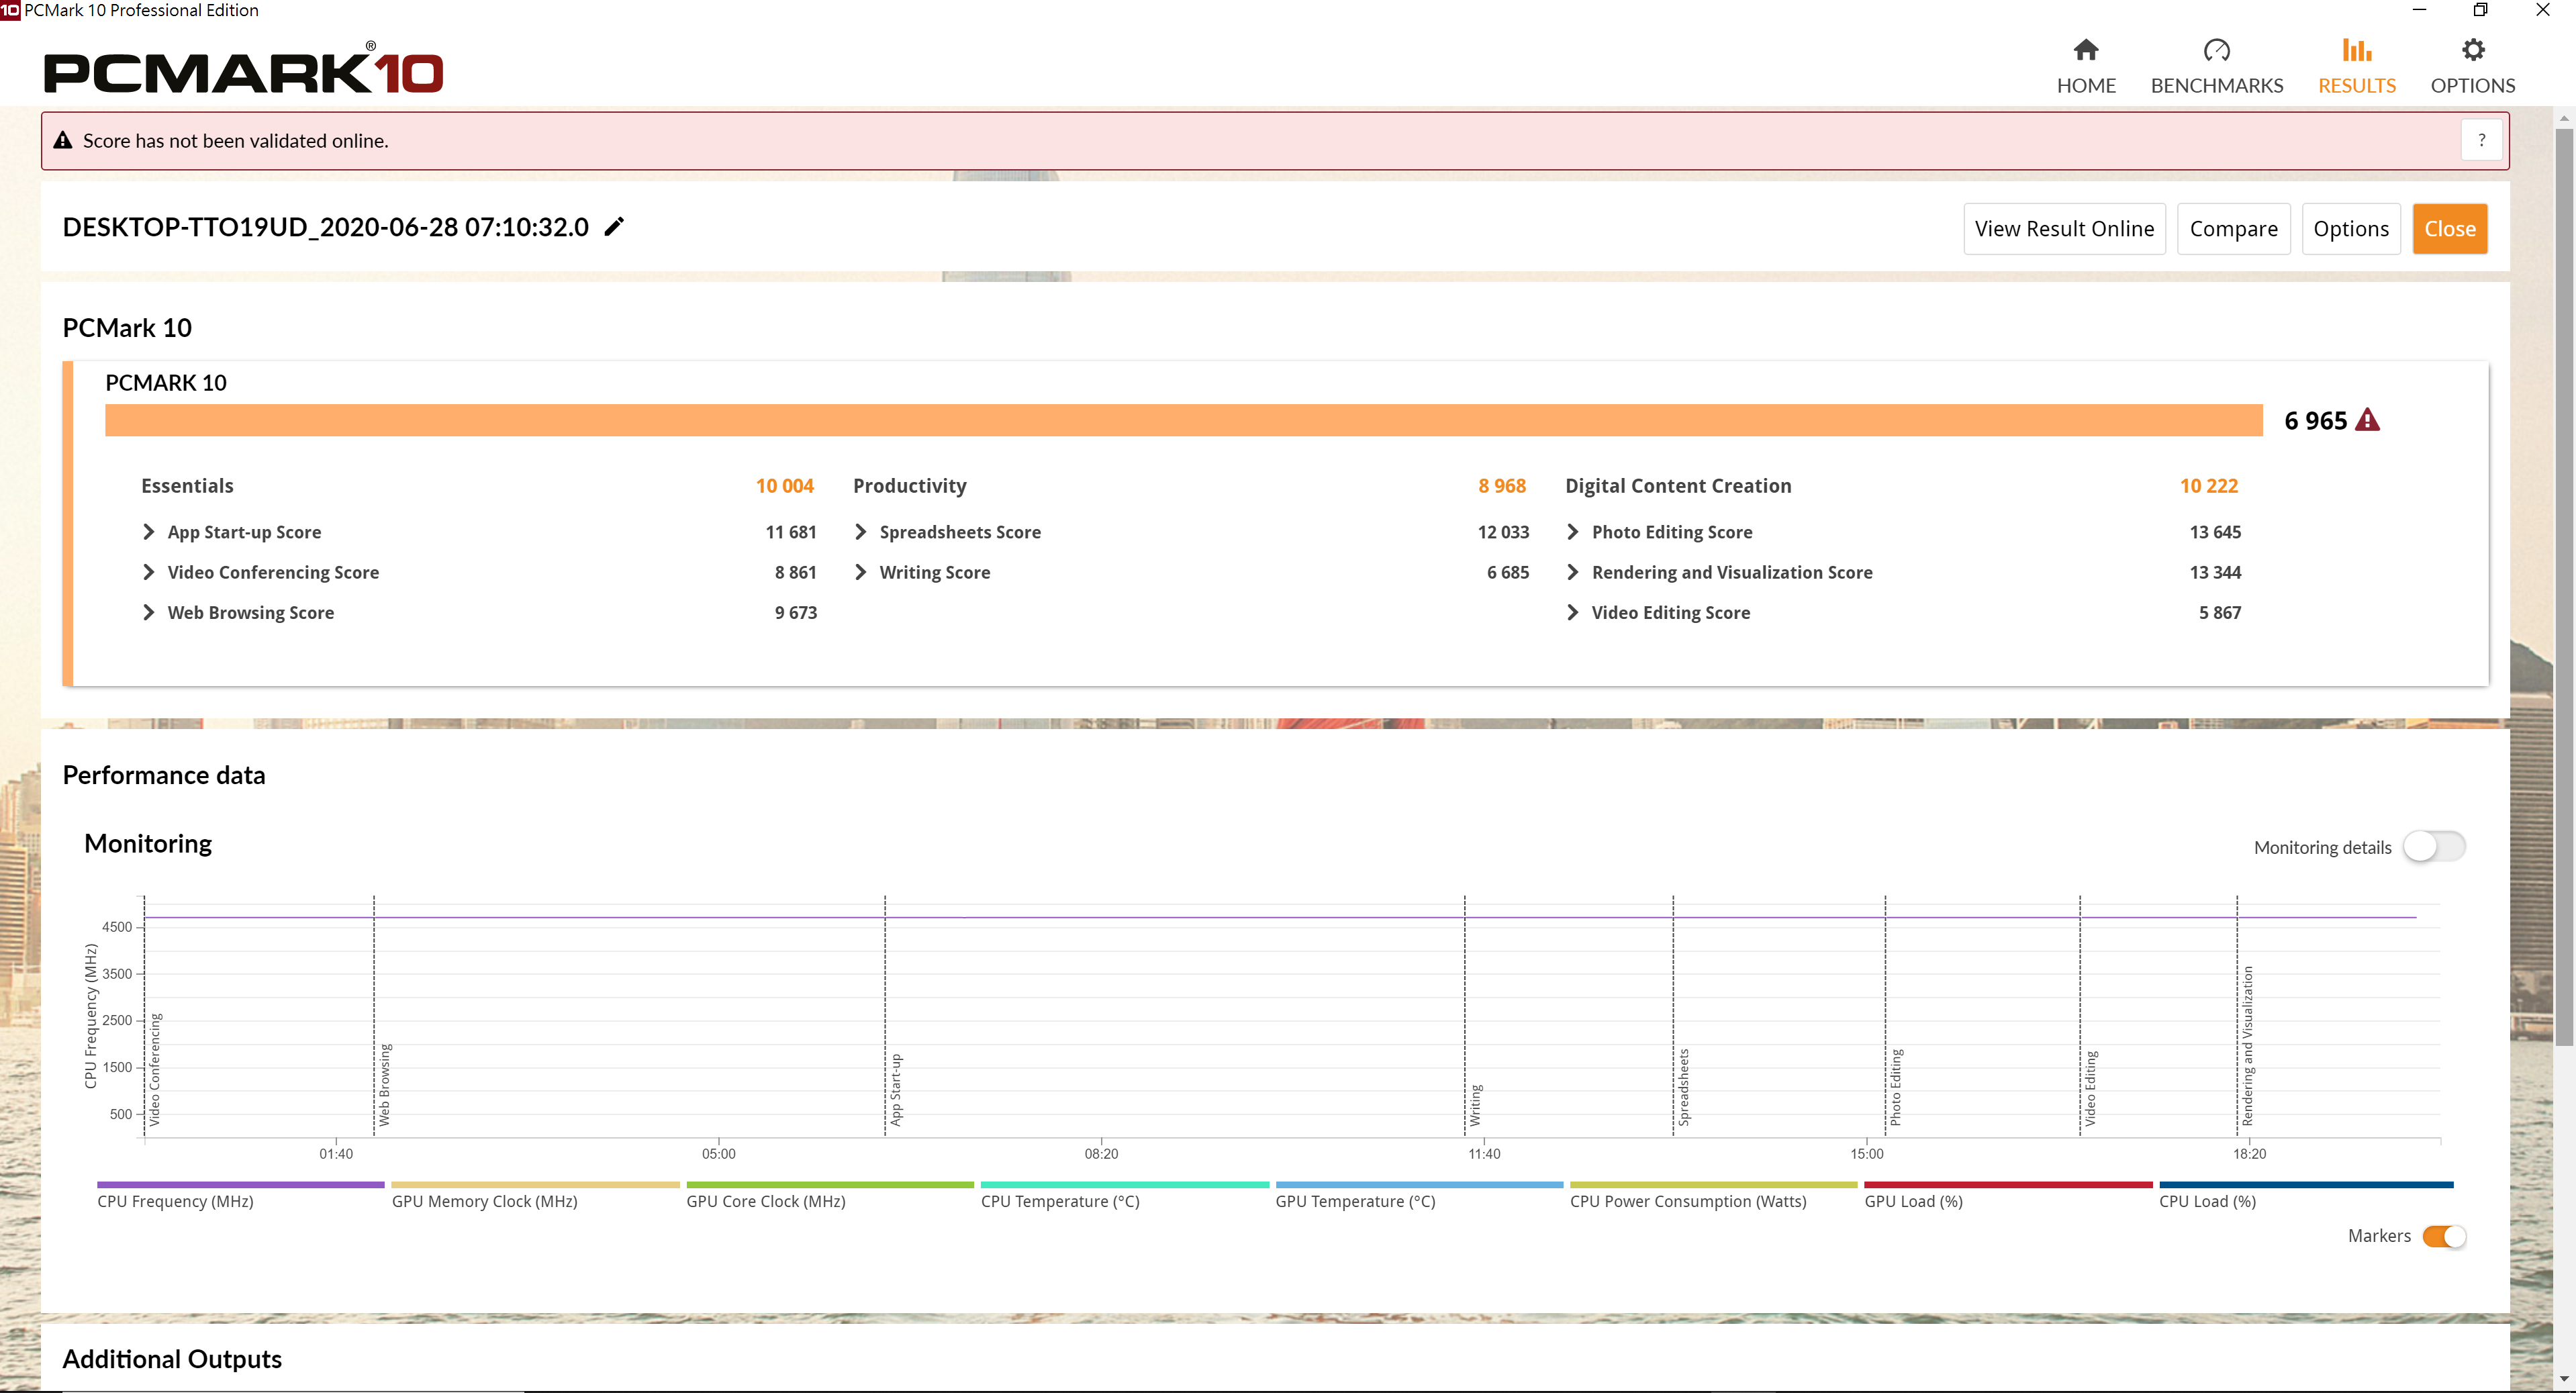Open the OPTIONS tab label

pos(2473,86)
